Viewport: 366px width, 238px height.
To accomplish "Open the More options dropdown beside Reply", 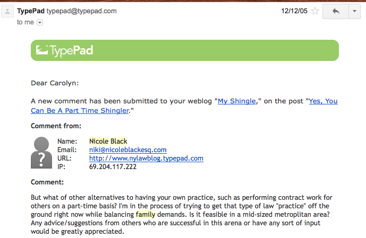I will [x=353, y=11].
